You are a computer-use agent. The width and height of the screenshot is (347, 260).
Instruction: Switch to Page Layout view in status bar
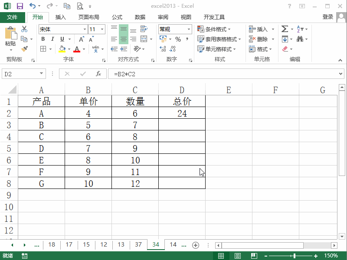(x=238, y=255)
